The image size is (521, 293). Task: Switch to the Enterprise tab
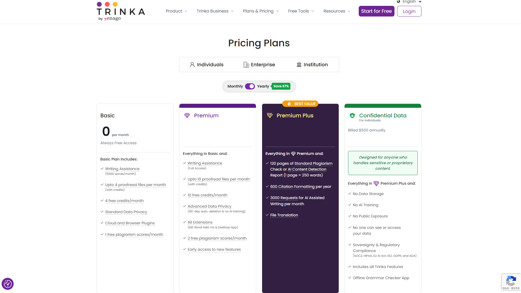[x=259, y=65]
